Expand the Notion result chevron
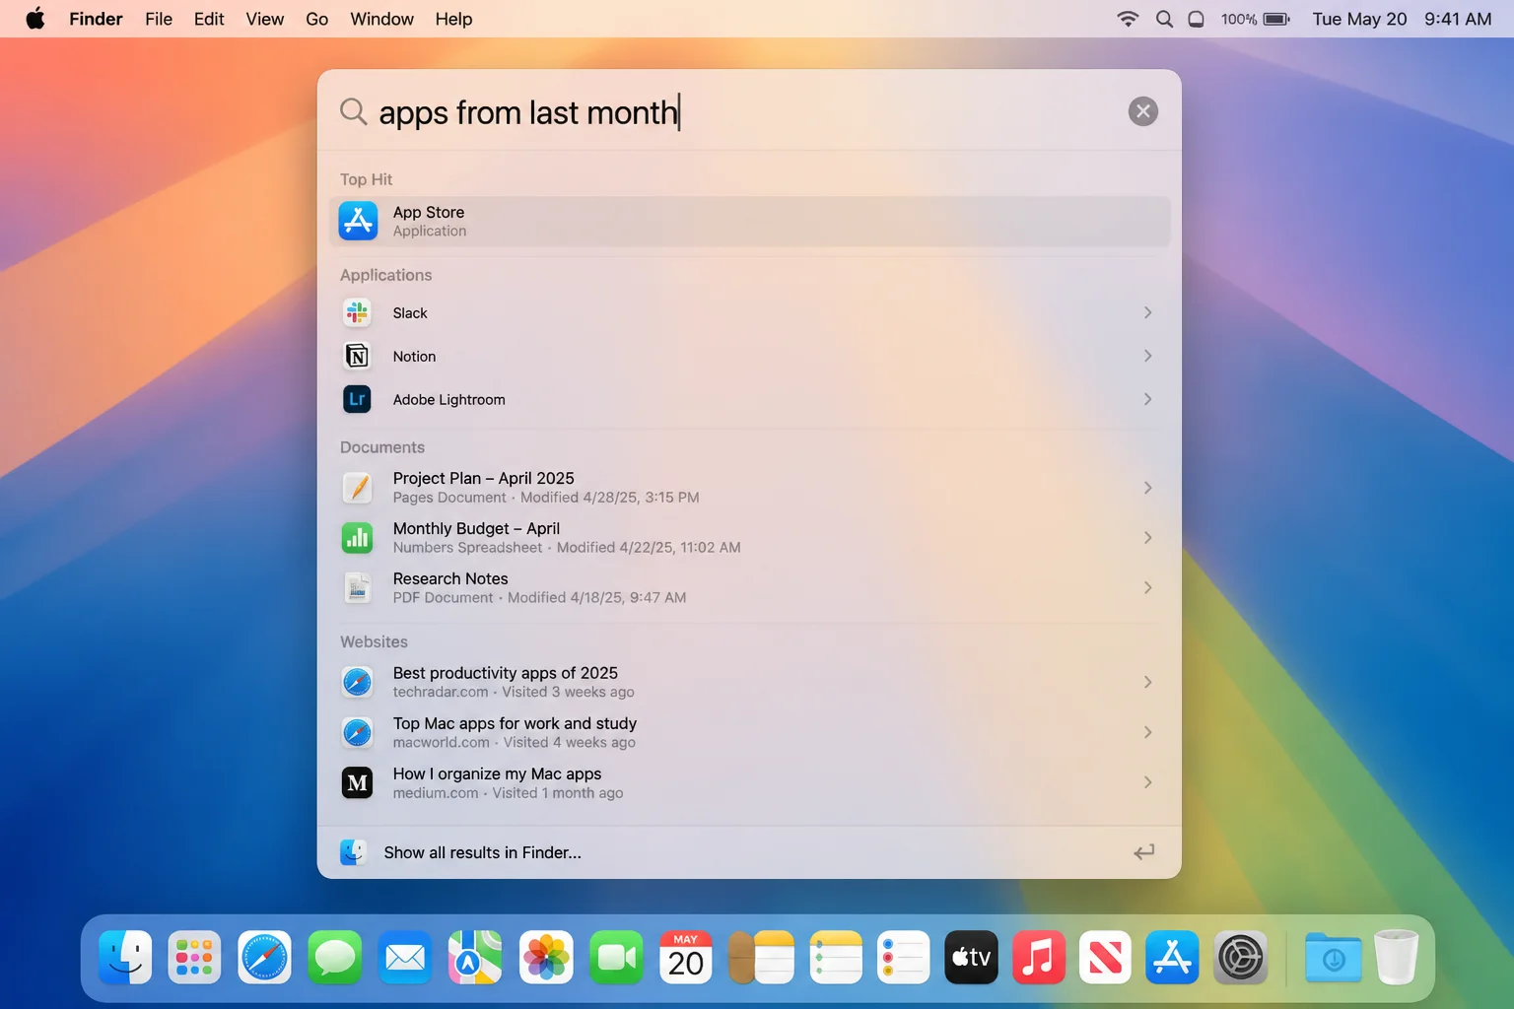The height and width of the screenshot is (1009, 1514). pos(1147,356)
